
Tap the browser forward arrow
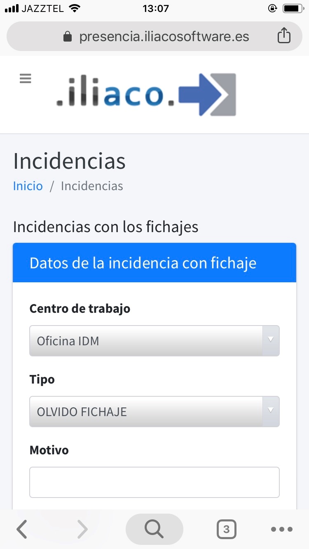click(x=82, y=529)
